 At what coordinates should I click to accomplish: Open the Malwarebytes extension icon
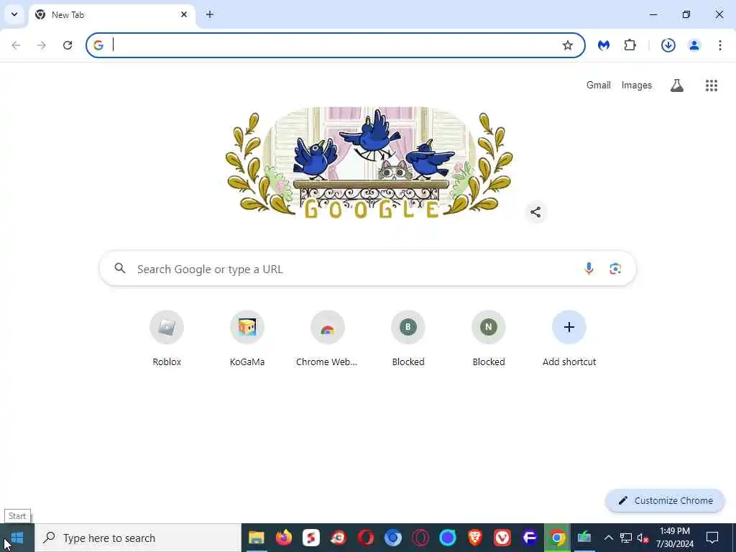tap(604, 45)
